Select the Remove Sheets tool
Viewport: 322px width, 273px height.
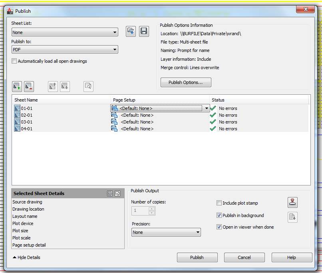28,86
